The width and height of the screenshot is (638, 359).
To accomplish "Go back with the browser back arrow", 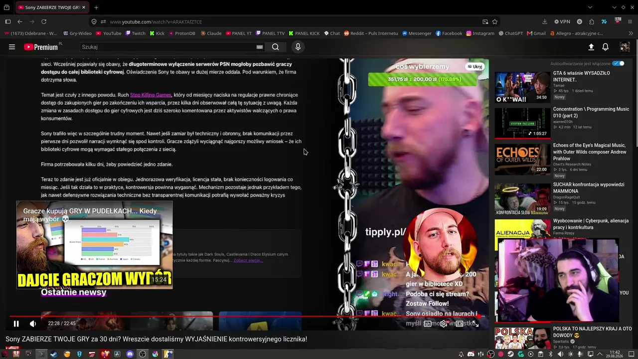I will [x=20, y=21].
